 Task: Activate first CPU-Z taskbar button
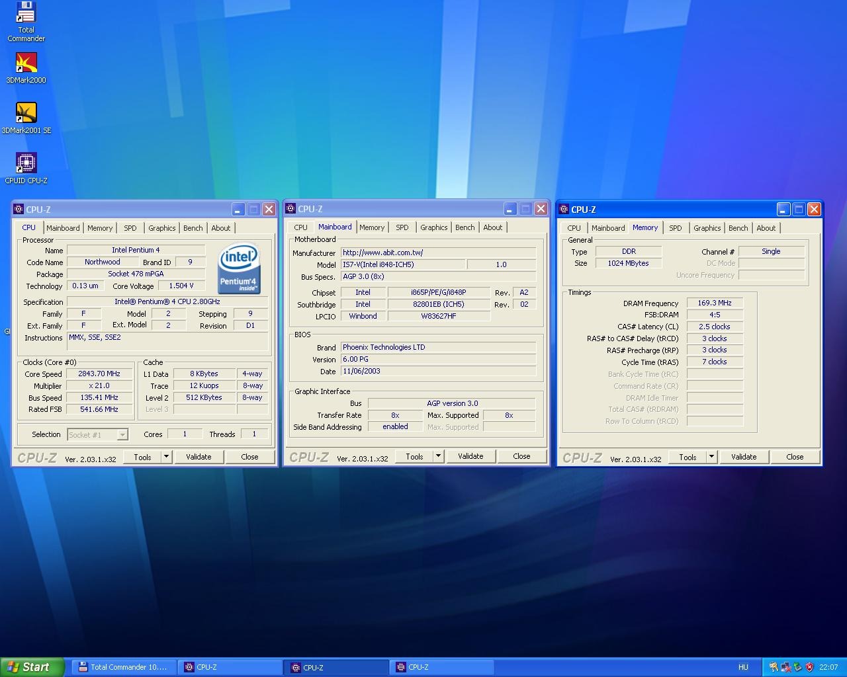(x=230, y=667)
